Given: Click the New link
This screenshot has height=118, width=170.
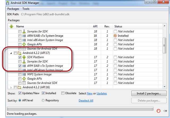Looking at the screenshot, I should click(90, 94).
